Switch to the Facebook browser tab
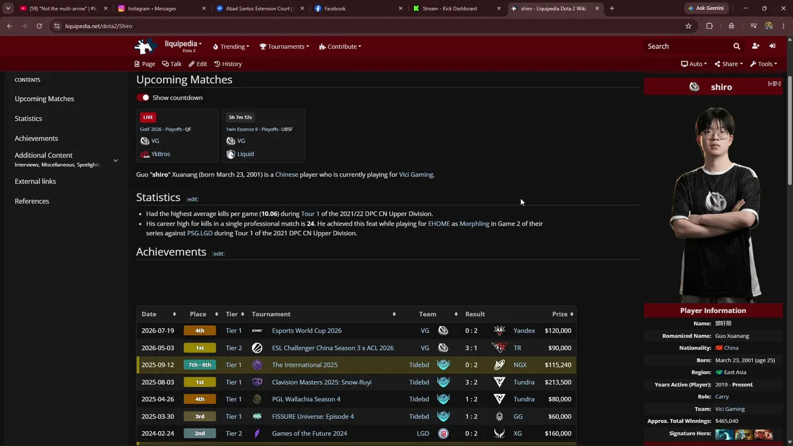This screenshot has width=793, height=446. (359, 9)
